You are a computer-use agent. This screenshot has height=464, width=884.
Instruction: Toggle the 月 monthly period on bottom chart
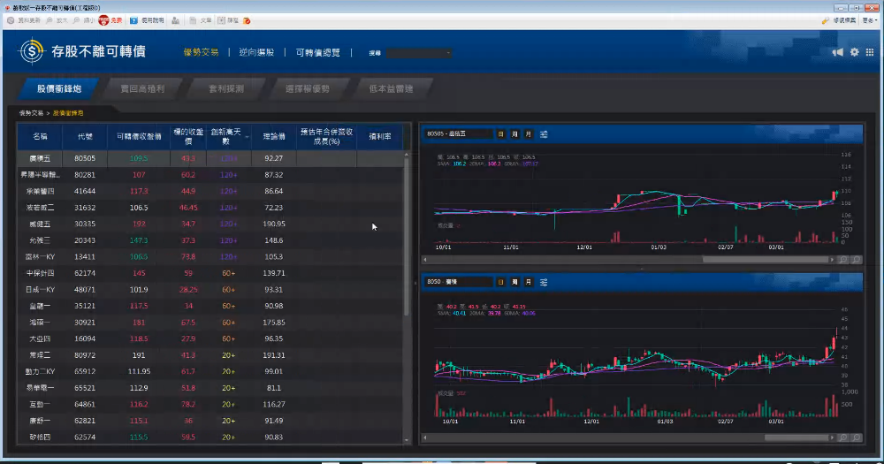pyautogui.click(x=529, y=282)
